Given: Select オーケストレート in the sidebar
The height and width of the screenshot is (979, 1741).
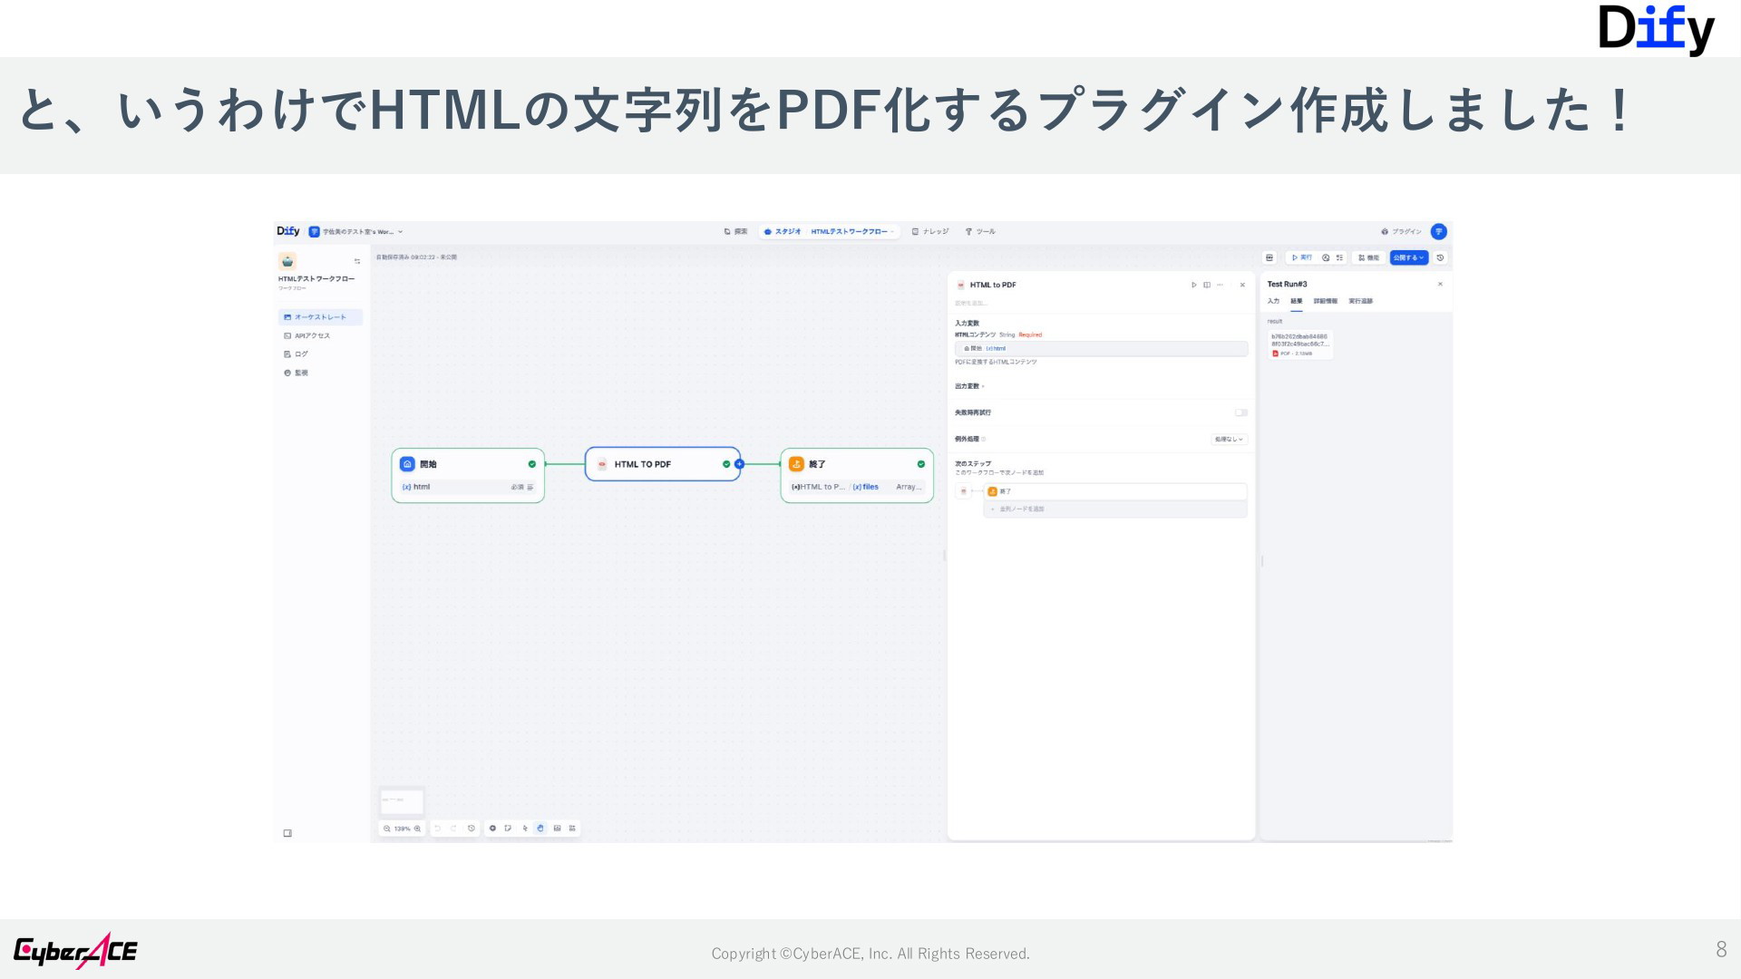Looking at the screenshot, I should (320, 317).
